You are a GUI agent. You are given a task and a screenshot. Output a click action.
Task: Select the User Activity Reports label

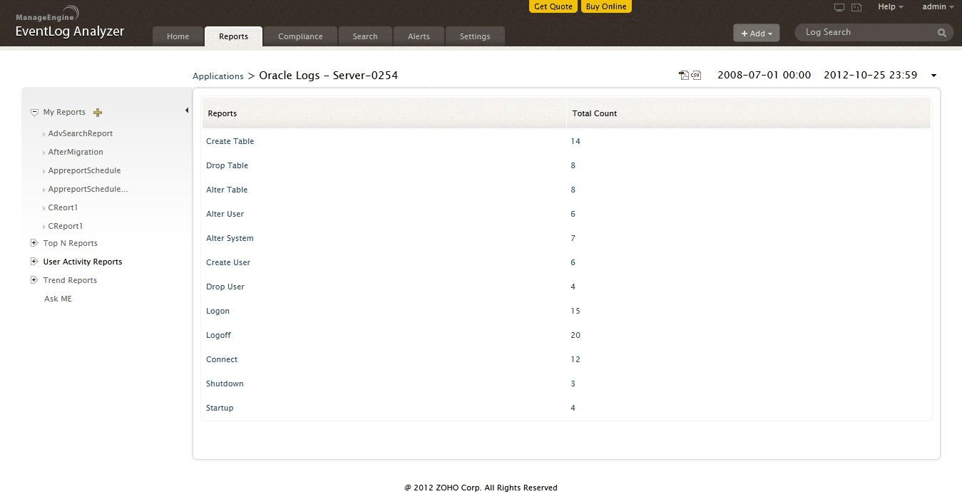83,262
